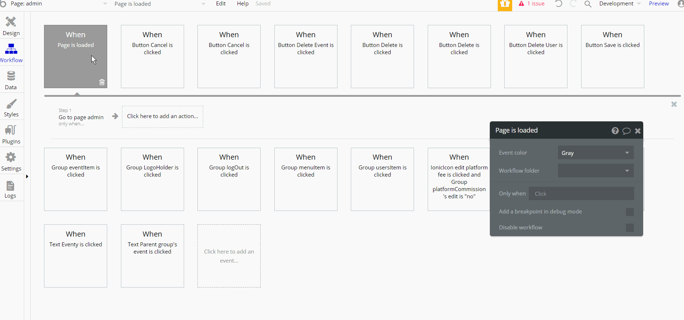Select the Group logOut is clicked event

click(x=229, y=179)
